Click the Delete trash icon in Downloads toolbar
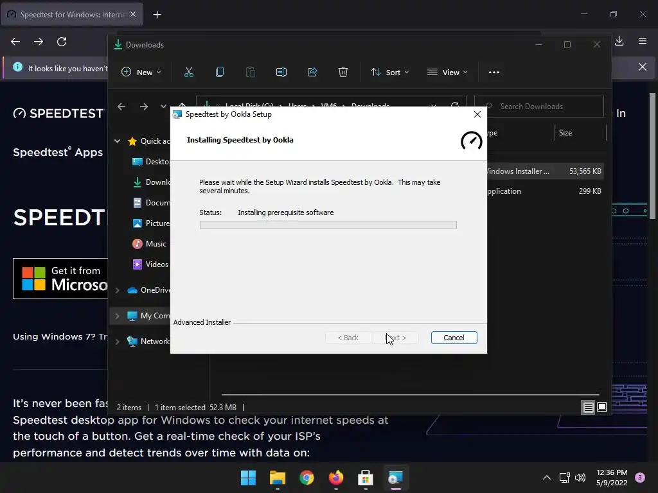 (x=343, y=72)
